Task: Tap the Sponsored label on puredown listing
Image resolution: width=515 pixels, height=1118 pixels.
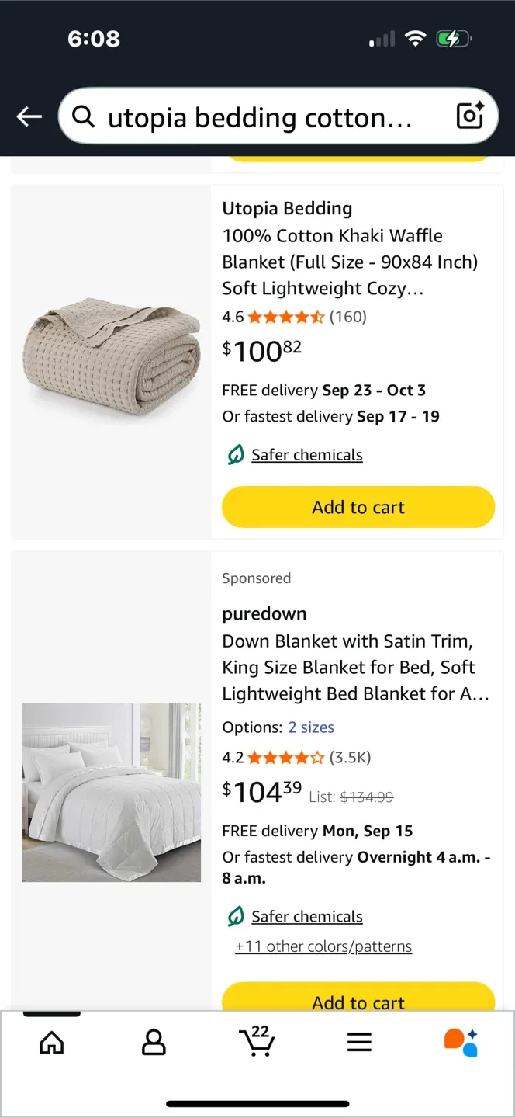Action: [256, 578]
